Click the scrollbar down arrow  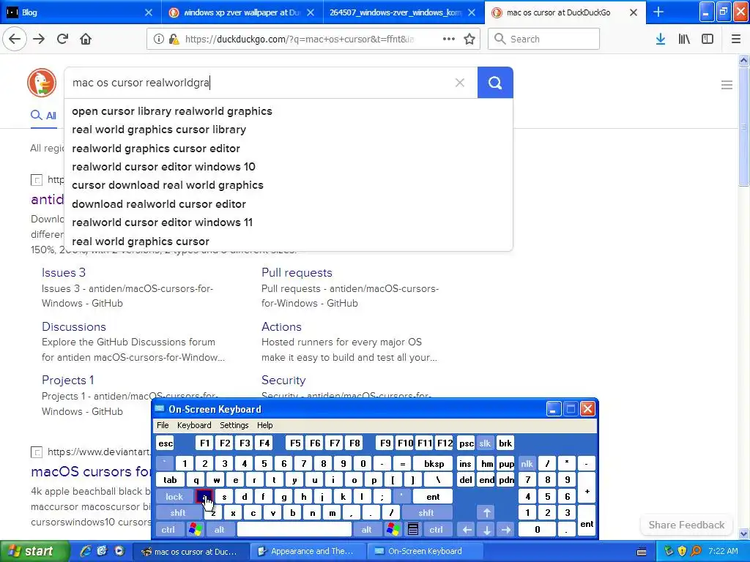click(x=744, y=533)
